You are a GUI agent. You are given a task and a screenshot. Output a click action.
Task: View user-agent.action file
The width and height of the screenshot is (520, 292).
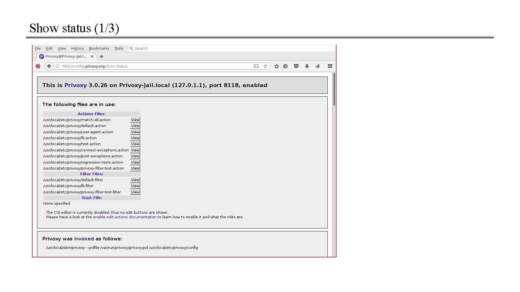click(135, 132)
